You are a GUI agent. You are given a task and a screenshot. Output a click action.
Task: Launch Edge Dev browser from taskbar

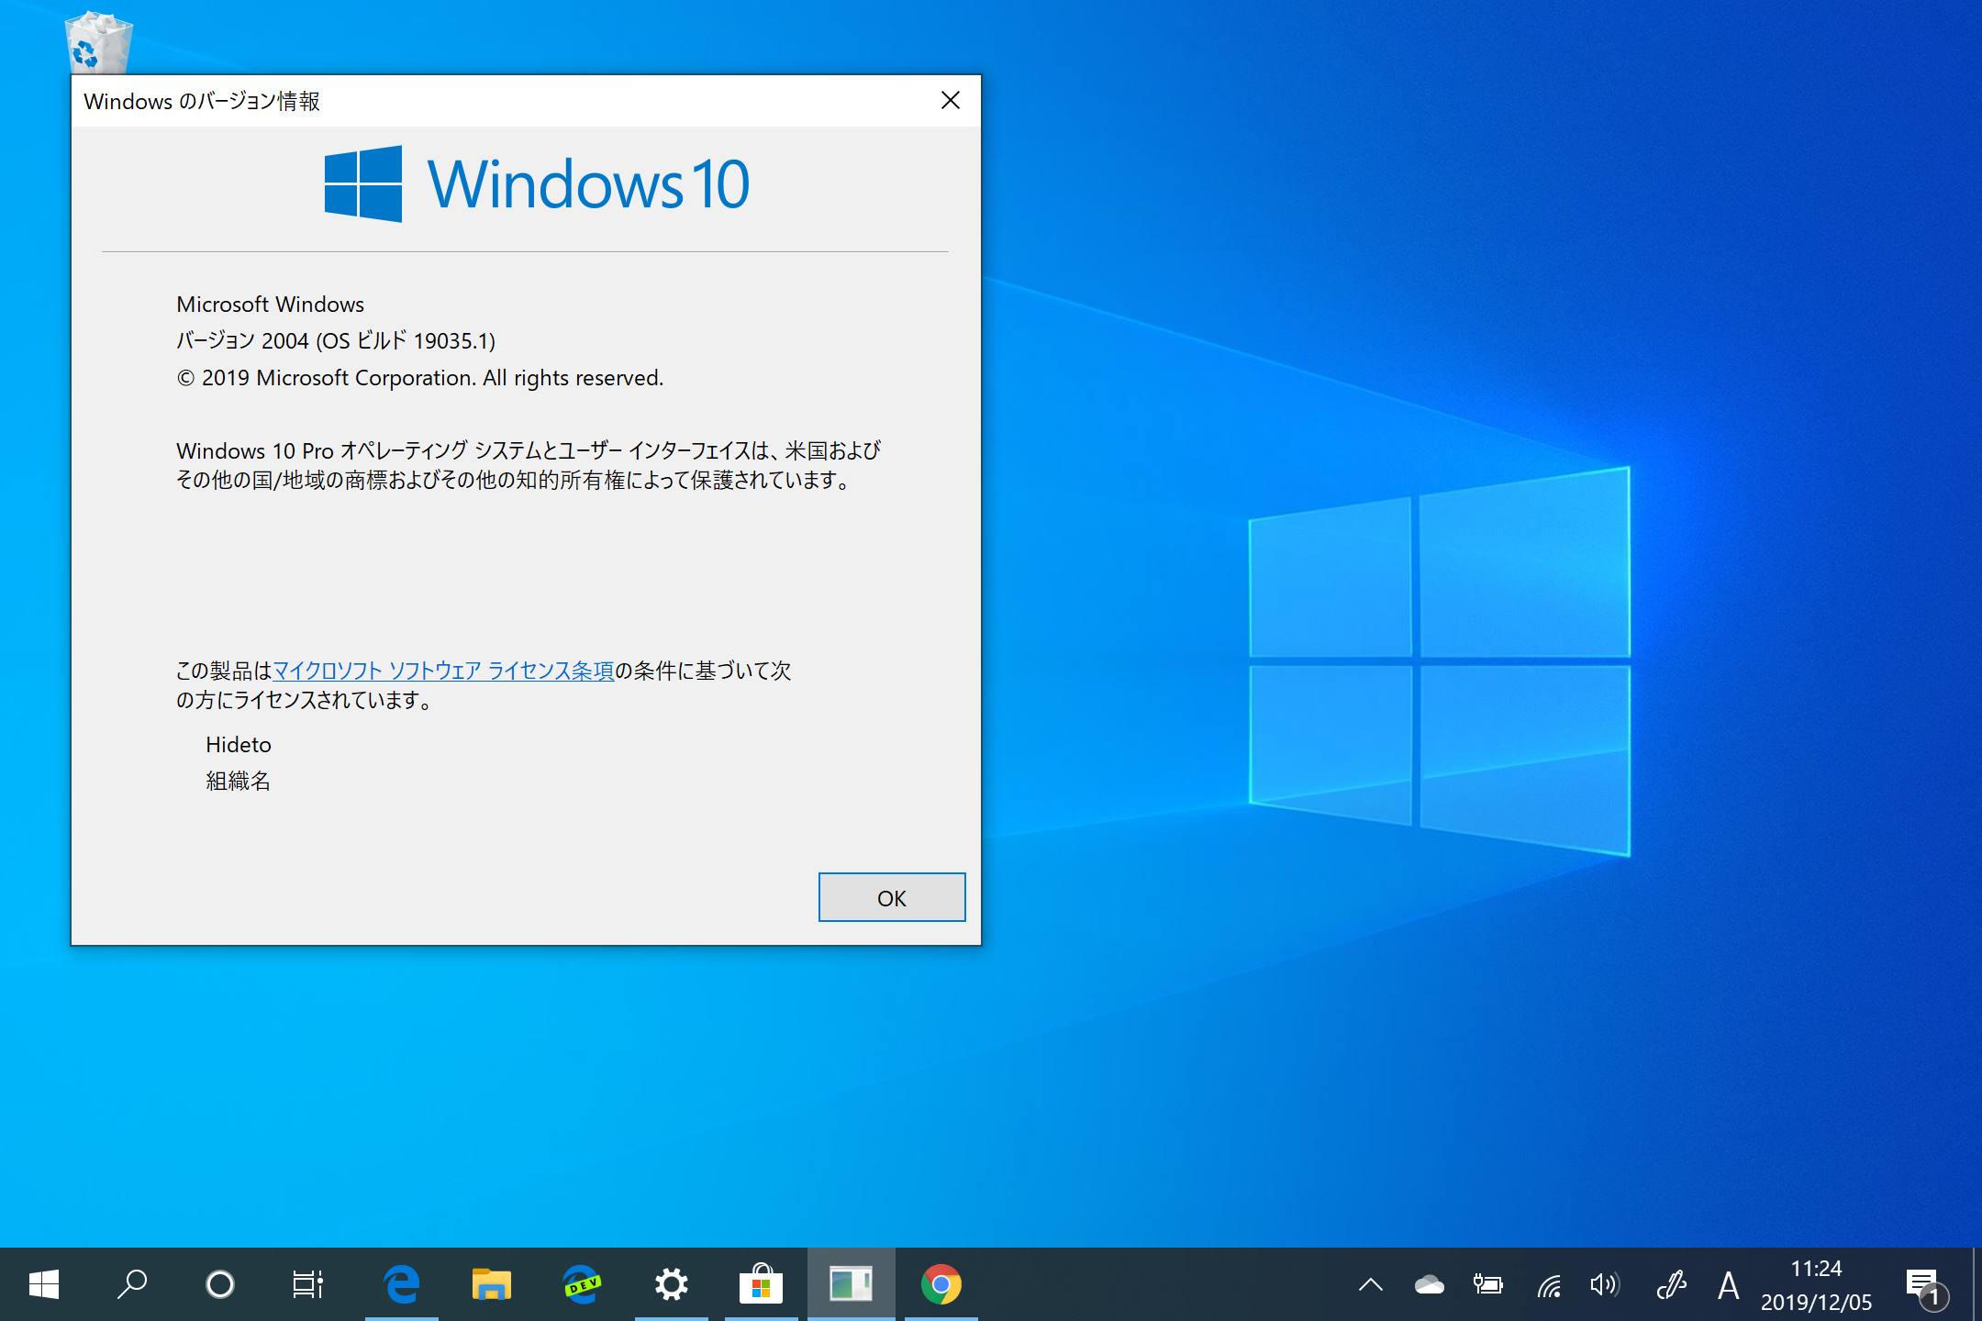(581, 1284)
